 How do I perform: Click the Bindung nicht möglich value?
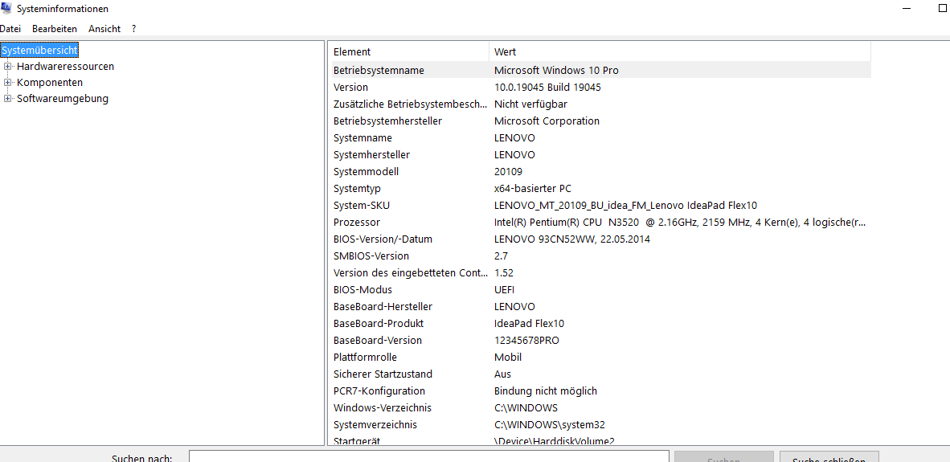click(x=545, y=392)
